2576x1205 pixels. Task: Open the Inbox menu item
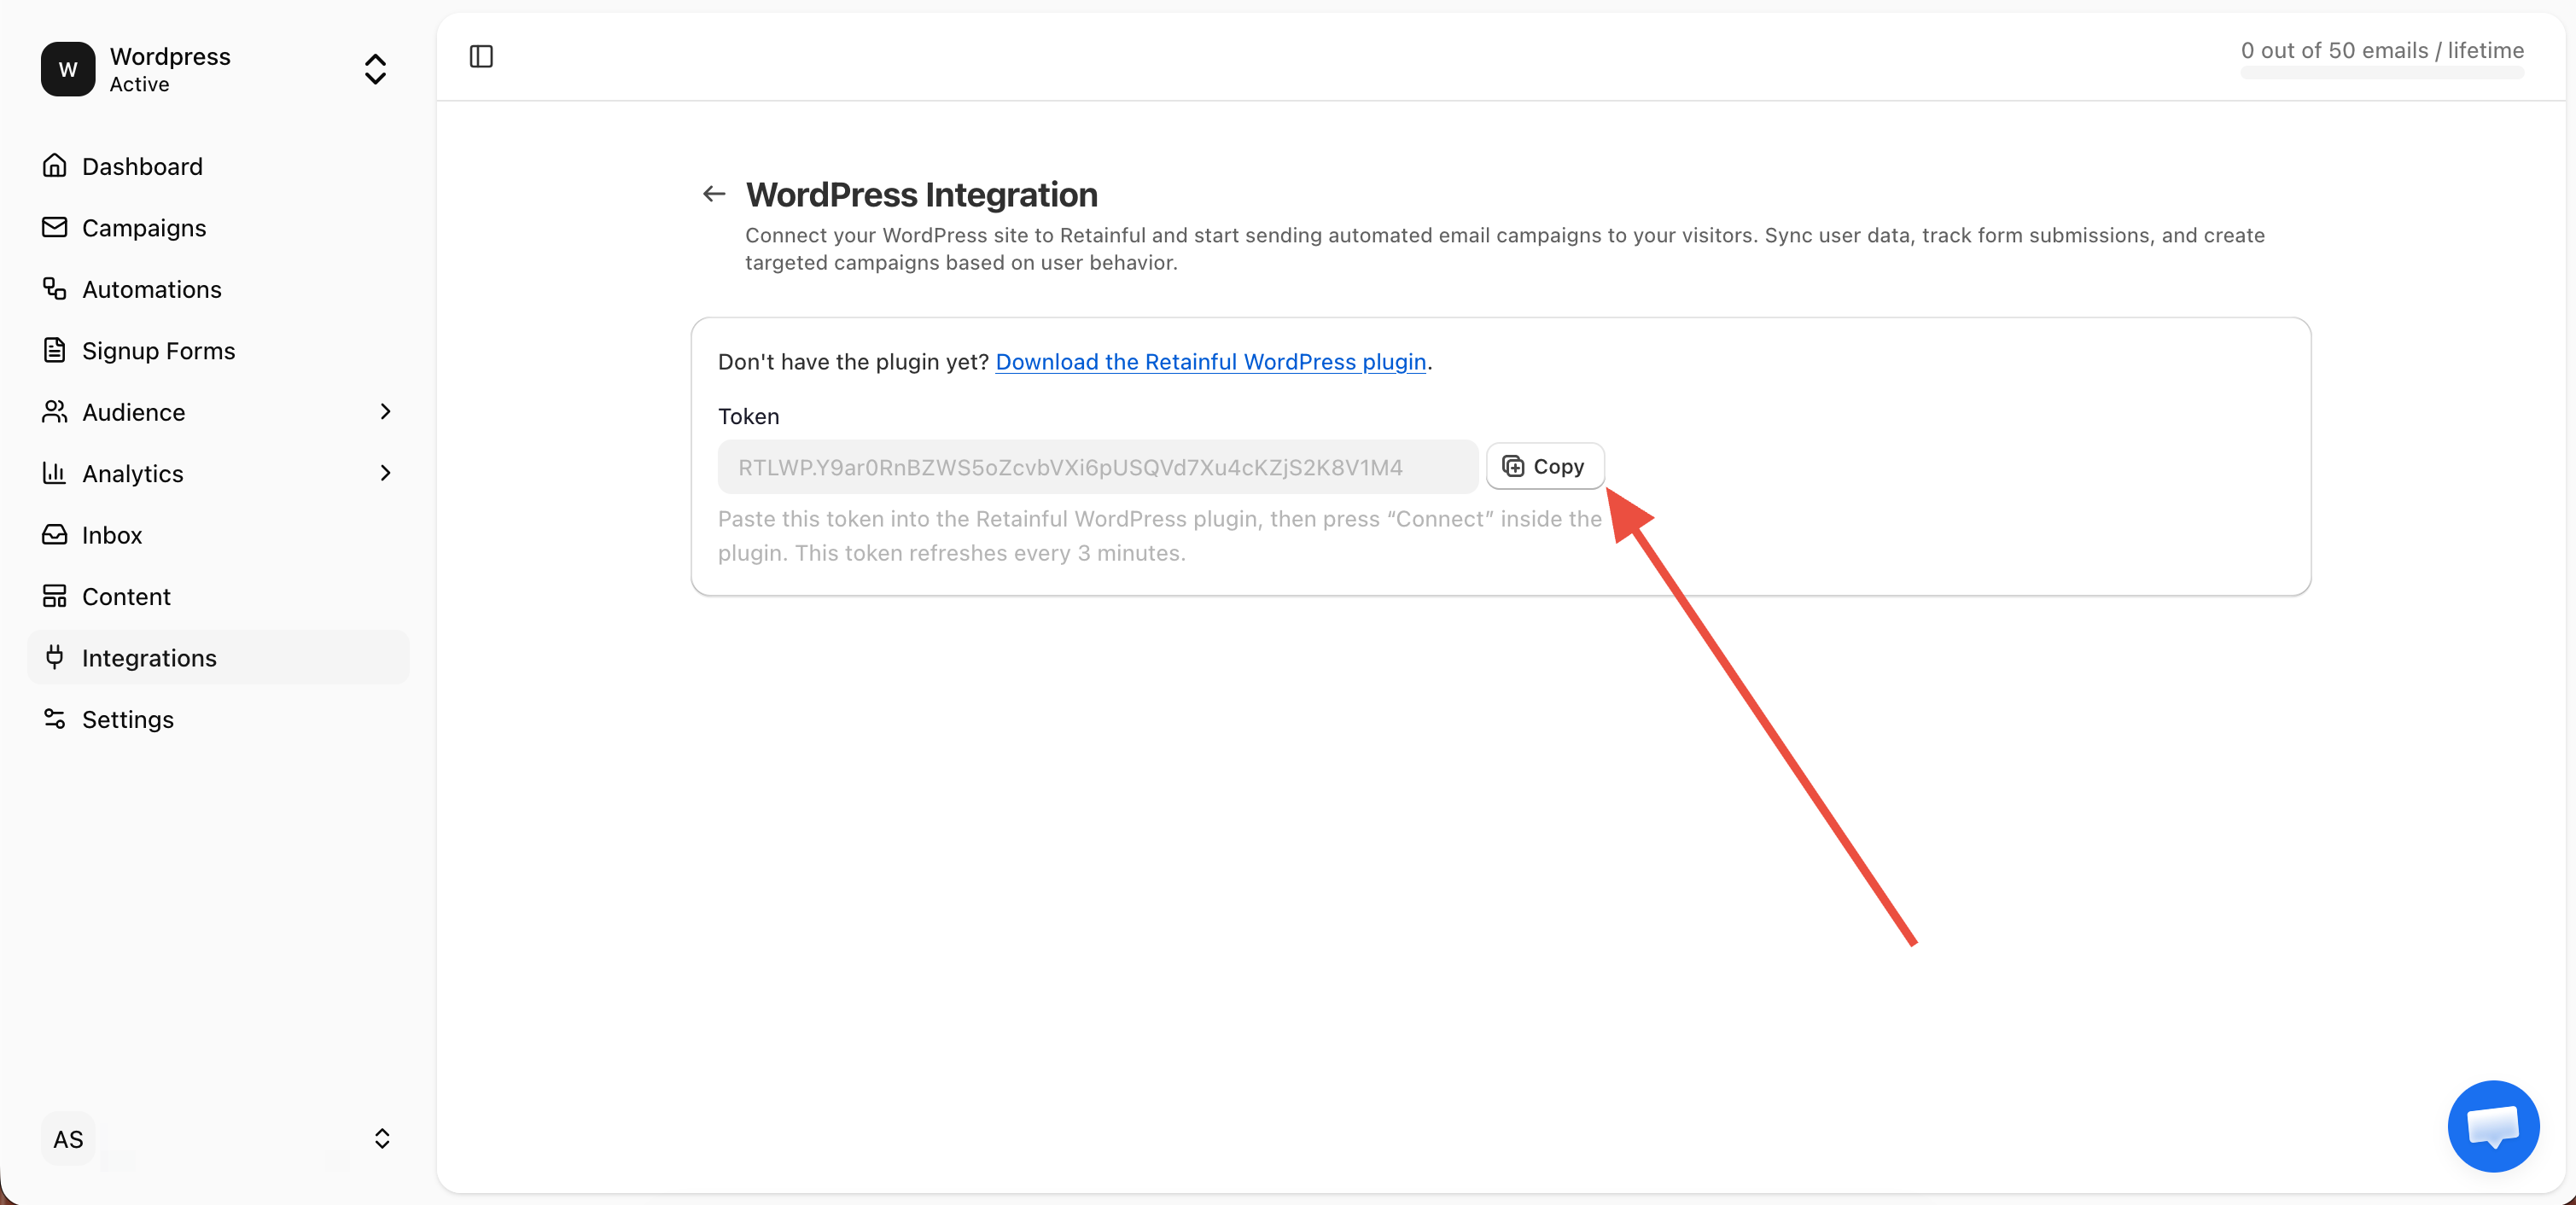[x=218, y=534]
